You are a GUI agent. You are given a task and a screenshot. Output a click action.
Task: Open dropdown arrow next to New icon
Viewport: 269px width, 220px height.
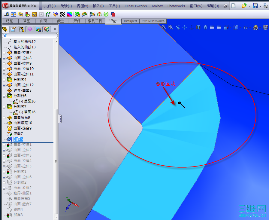coord(239,6)
